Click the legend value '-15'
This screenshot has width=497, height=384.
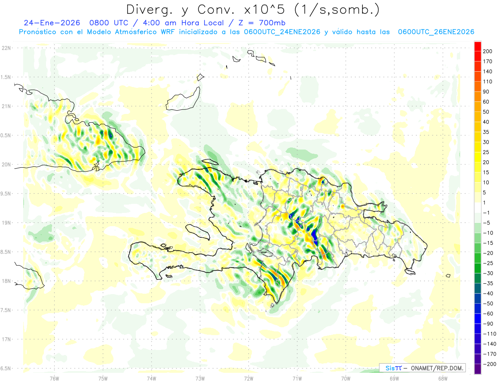[x=488, y=243]
